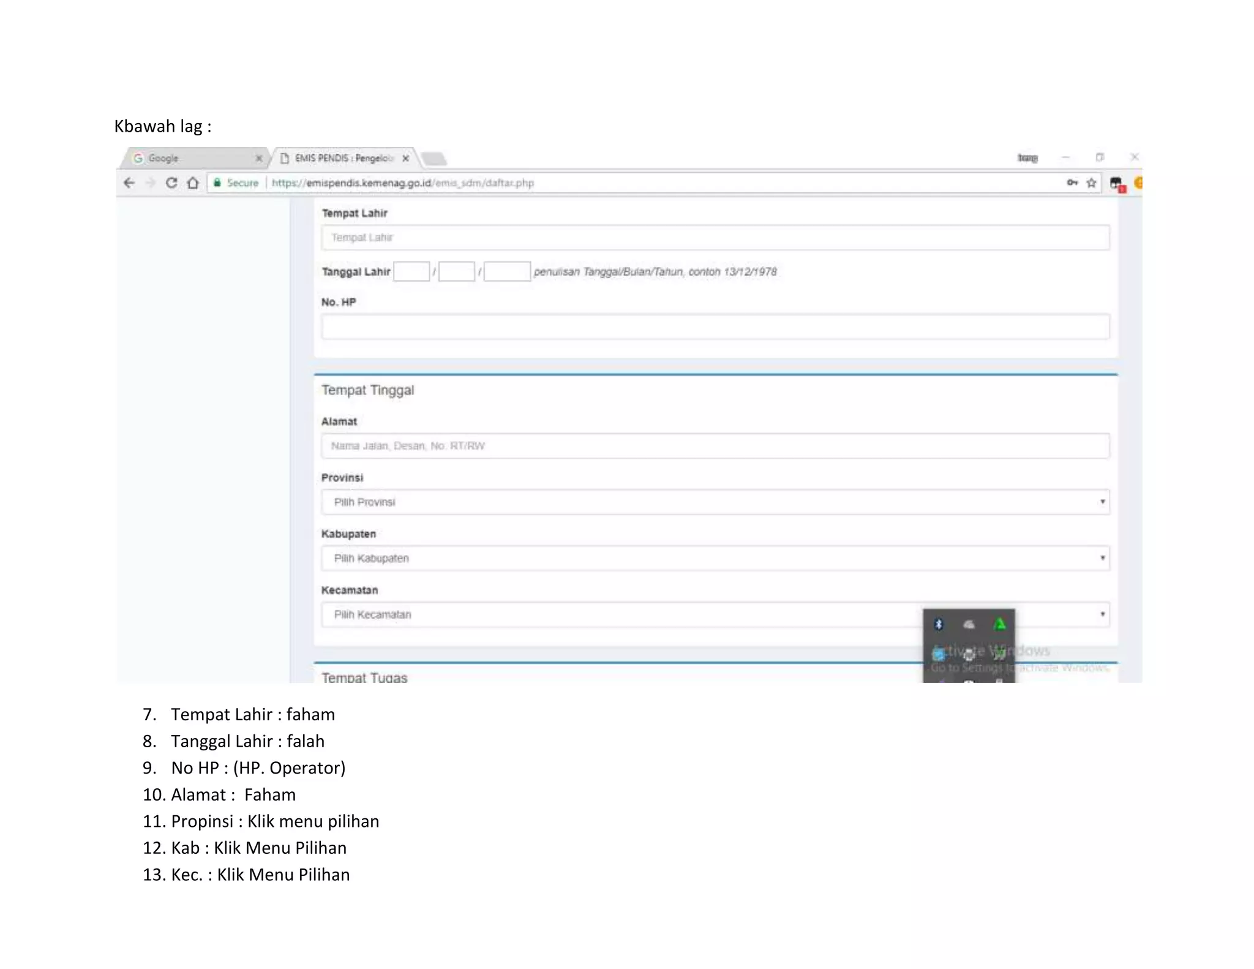Click the Bluetooth tray icon
1254x969 pixels.
pyautogui.click(x=939, y=624)
